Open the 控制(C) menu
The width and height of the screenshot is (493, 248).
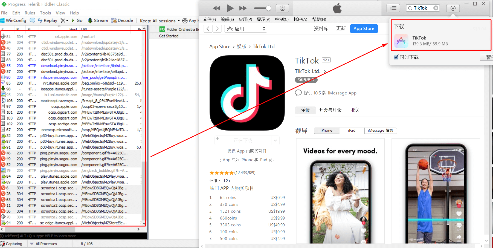click(x=282, y=19)
